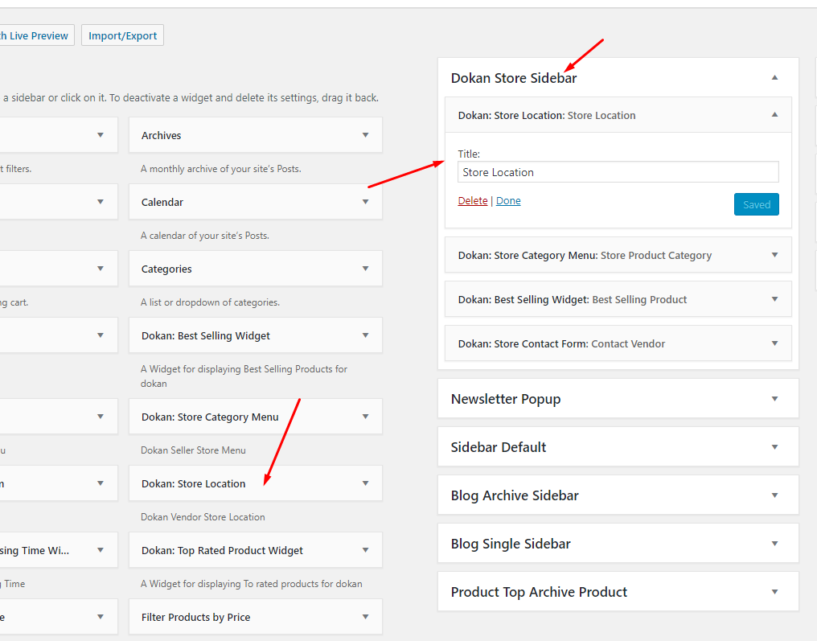Screen dimensions: 817x641
Task: Open available Dokan: Best Selling Widget dropdown arrow
Action: click(x=366, y=335)
